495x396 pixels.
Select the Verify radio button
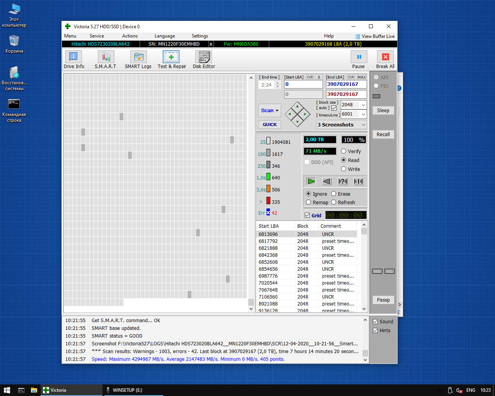pos(343,151)
